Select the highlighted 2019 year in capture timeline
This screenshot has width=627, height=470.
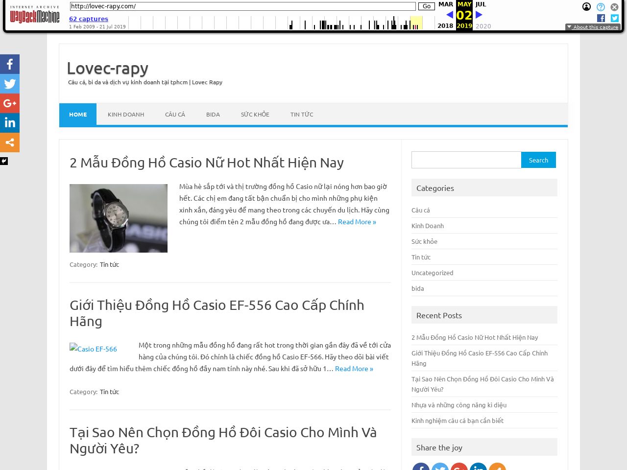464,26
